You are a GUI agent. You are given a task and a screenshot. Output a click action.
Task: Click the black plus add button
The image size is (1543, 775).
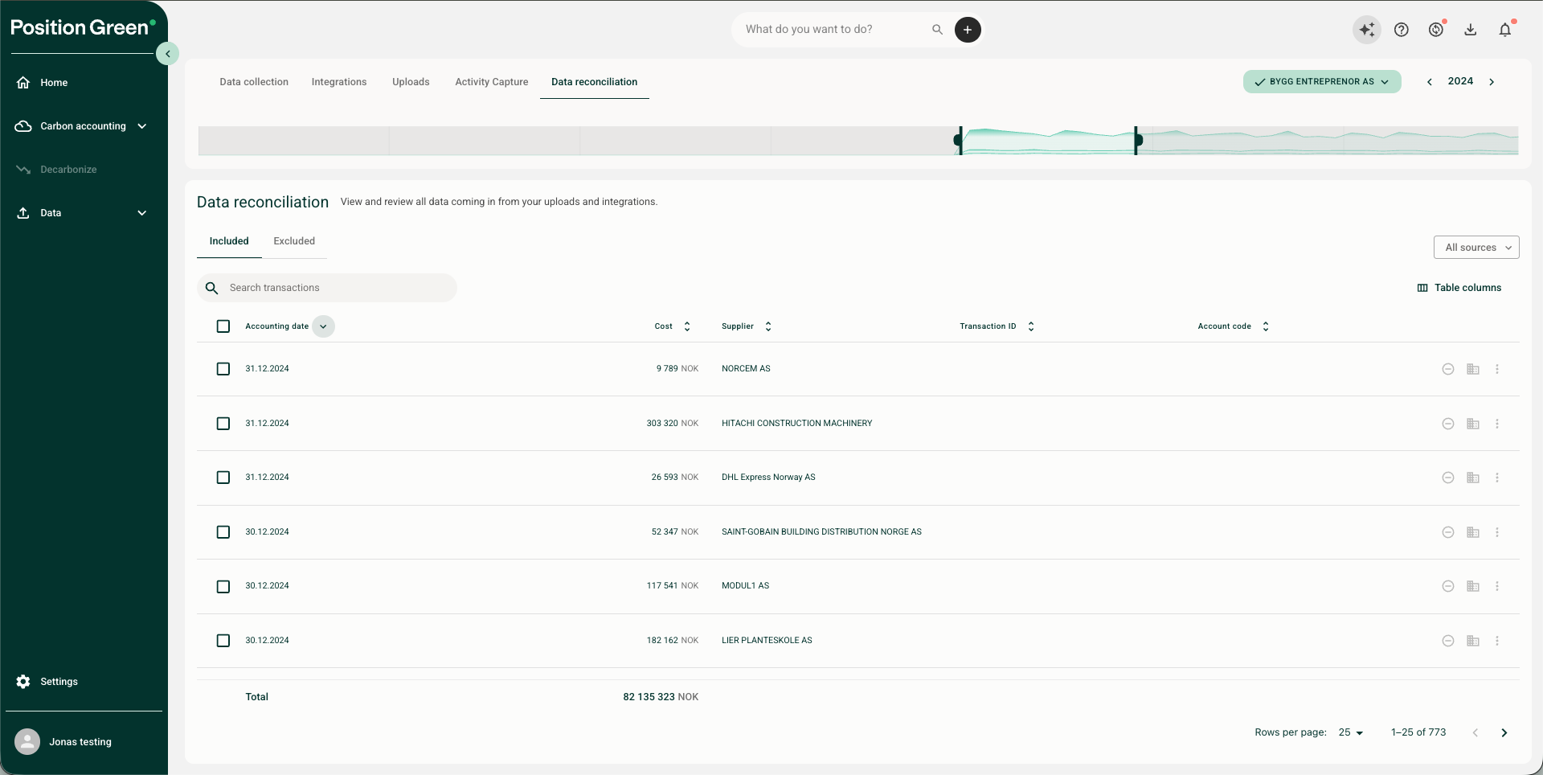coord(968,30)
